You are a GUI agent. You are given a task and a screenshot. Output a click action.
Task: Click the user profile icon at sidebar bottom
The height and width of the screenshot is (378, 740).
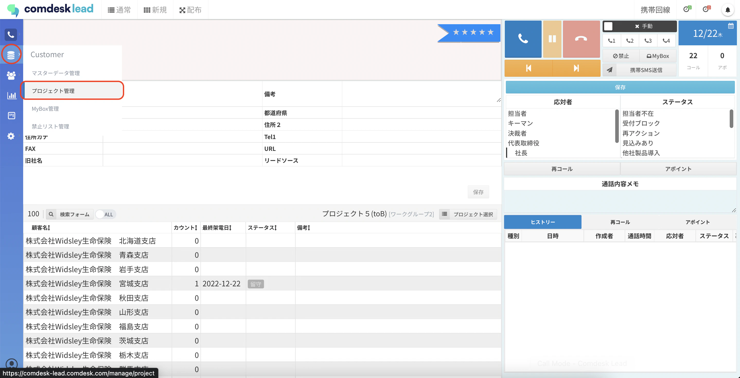point(12,364)
